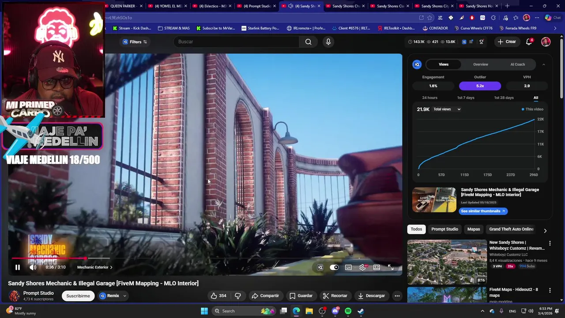This screenshot has height=318, width=565.
Task: Open Spotify from the taskbar
Action: point(348,311)
